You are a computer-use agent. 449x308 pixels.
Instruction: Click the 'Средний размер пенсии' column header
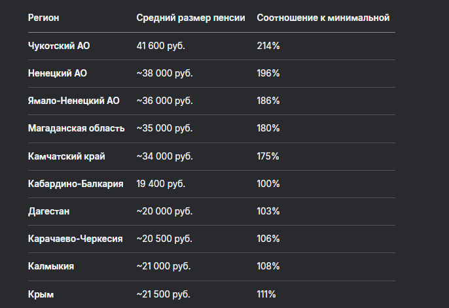coord(190,17)
